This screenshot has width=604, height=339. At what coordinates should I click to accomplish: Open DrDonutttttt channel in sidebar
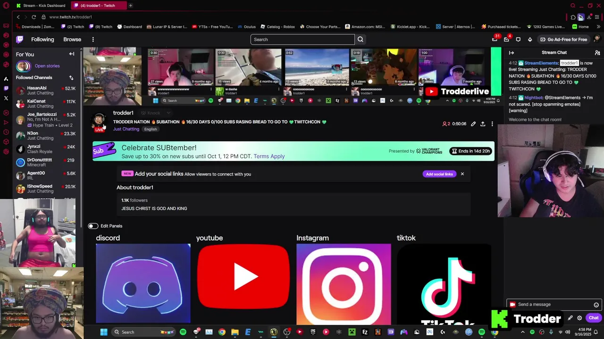click(46, 162)
